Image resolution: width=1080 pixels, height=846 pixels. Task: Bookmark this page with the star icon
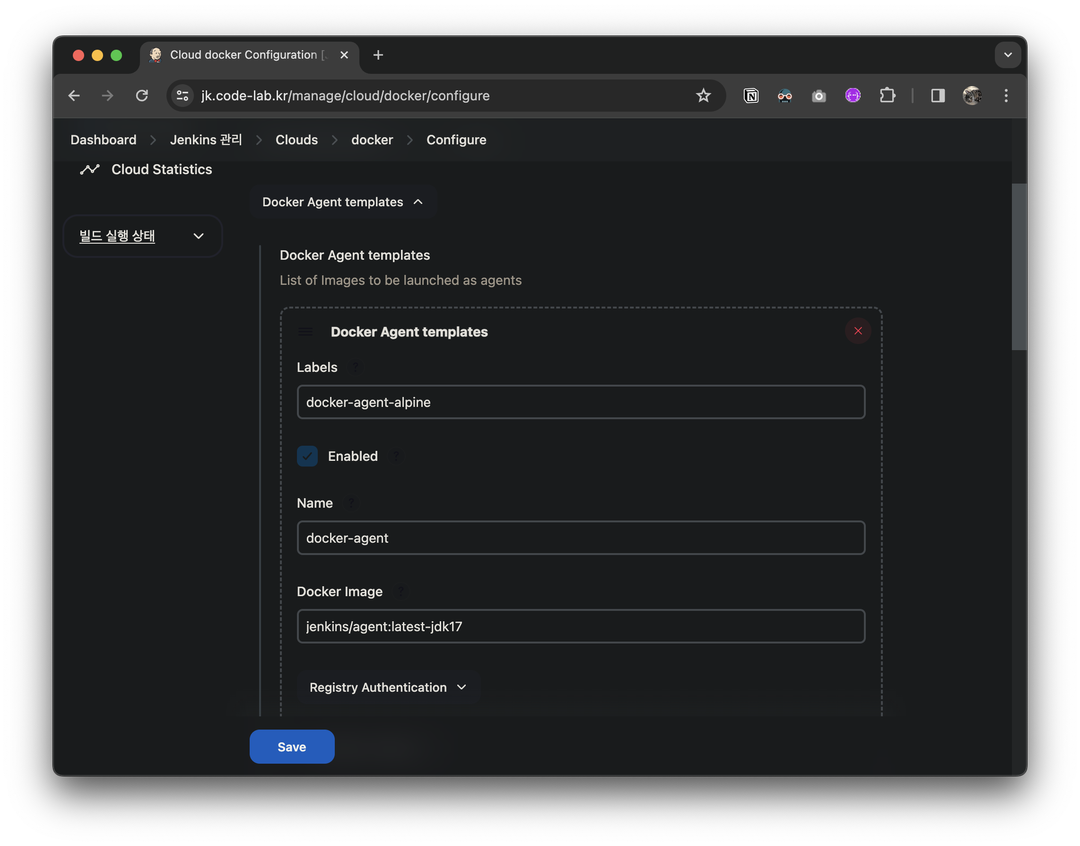pyautogui.click(x=703, y=96)
